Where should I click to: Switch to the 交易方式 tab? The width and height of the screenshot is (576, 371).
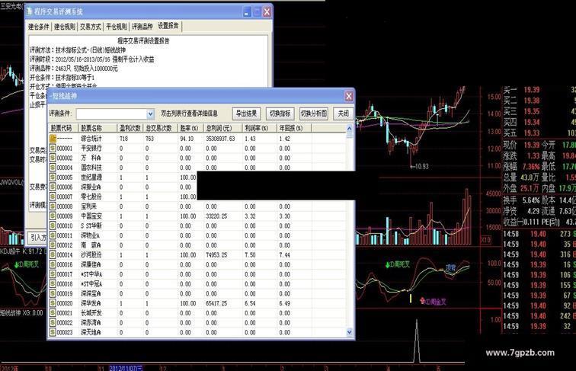(x=91, y=27)
